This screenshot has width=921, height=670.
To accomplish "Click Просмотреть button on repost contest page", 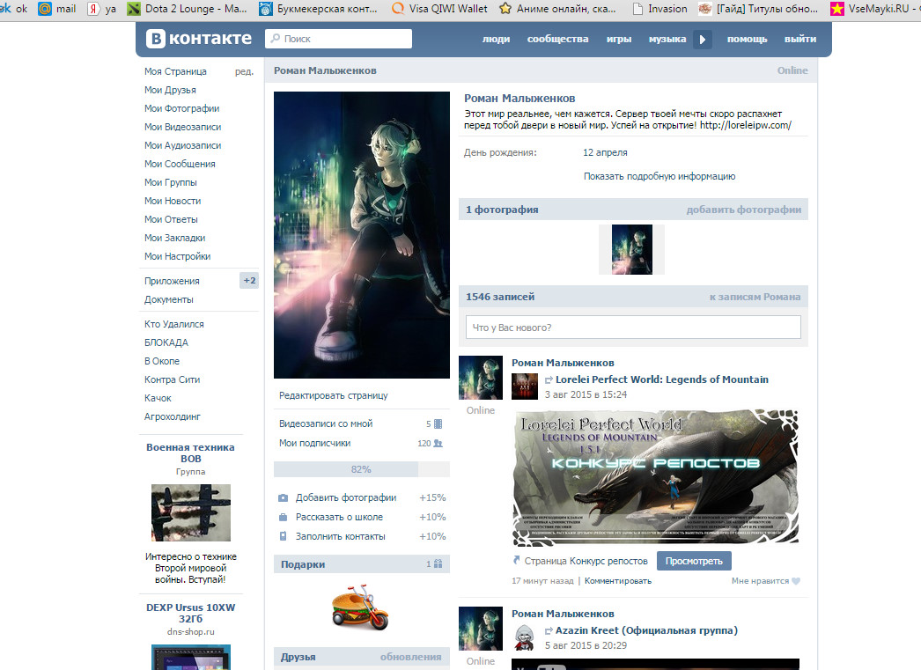I will click(x=694, y=561).
